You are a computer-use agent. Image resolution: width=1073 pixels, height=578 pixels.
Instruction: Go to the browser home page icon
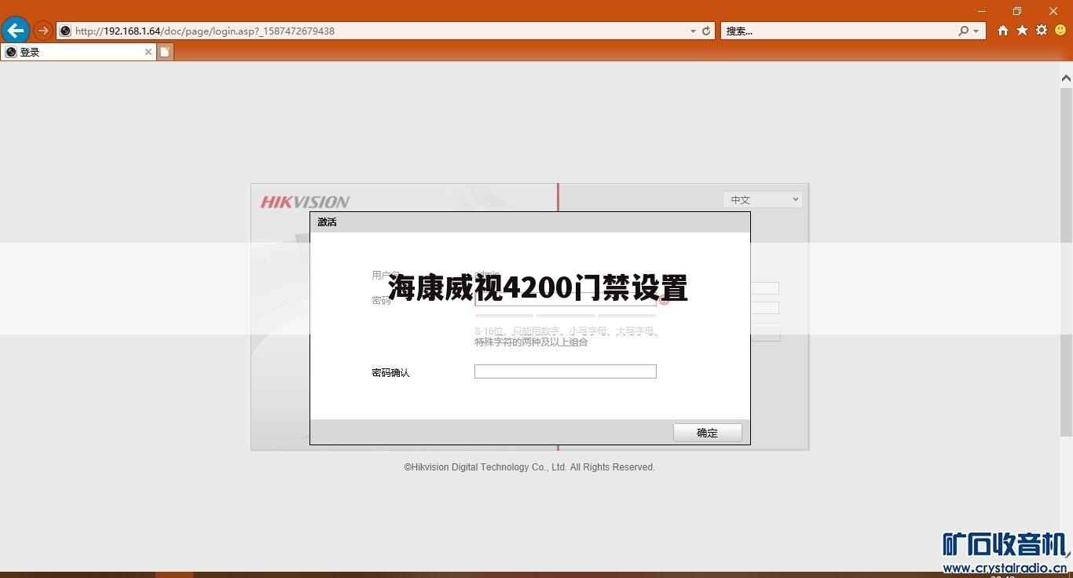[1003, 30]
